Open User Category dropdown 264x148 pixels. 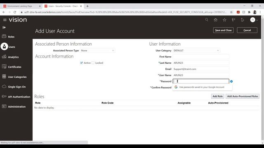click(196, 51)
